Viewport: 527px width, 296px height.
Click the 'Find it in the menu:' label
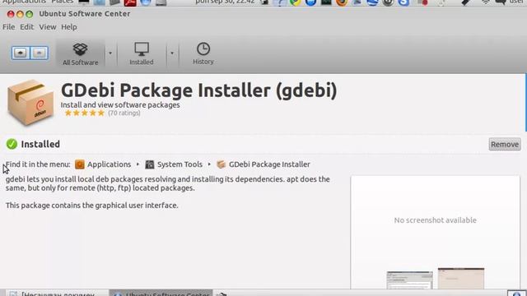pyautogui.click(x=38, y=164)
